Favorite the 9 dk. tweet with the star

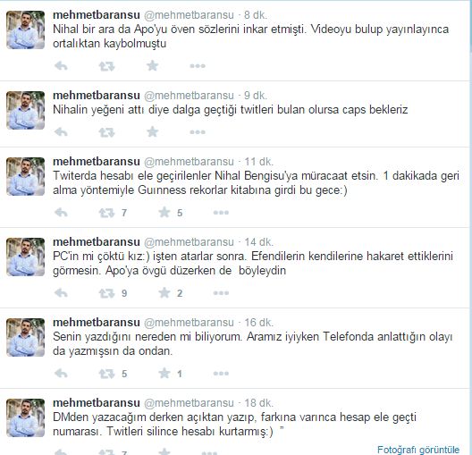[153, 131]
